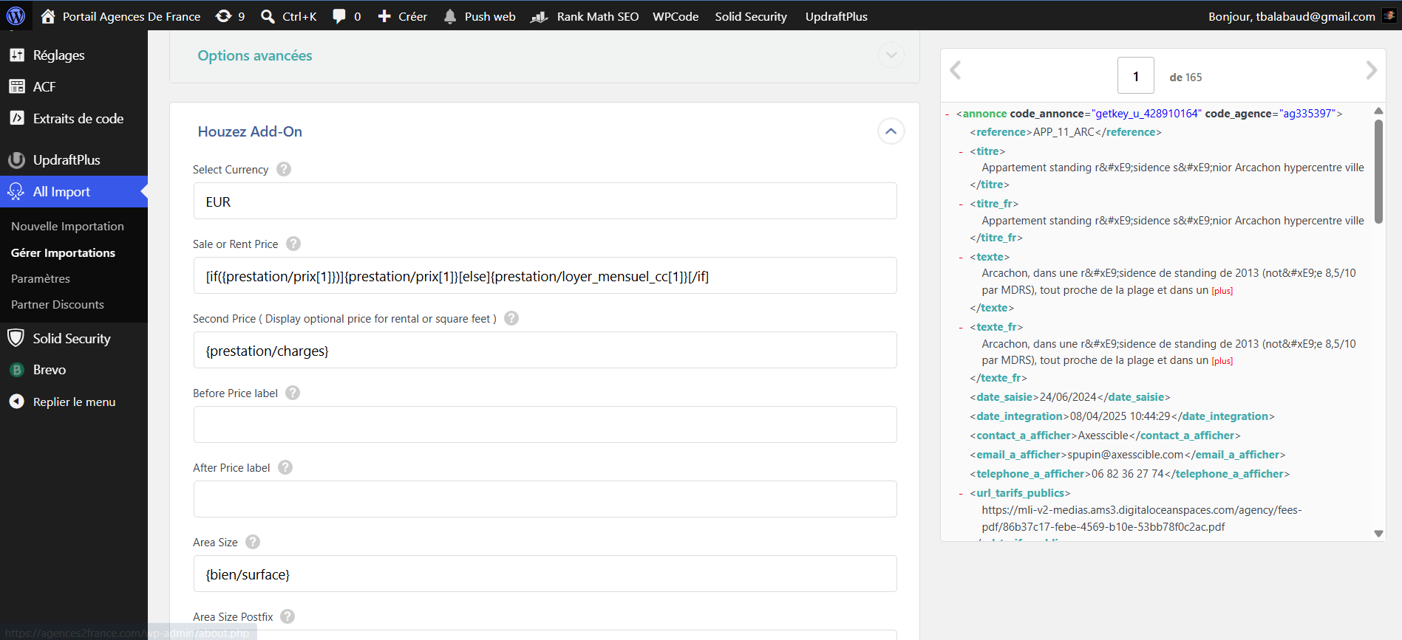
Task: Open WPCode admin bar menu
Action: tap(676, 16)
